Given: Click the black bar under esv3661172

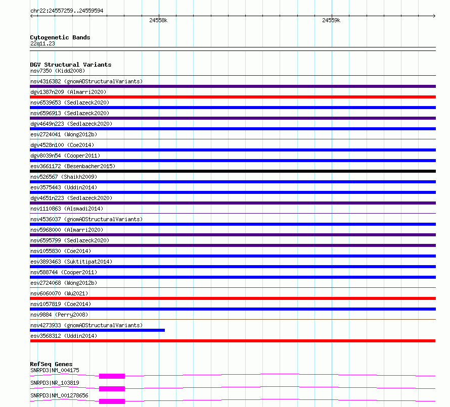Looking at the screenshot, I should 233,171.
